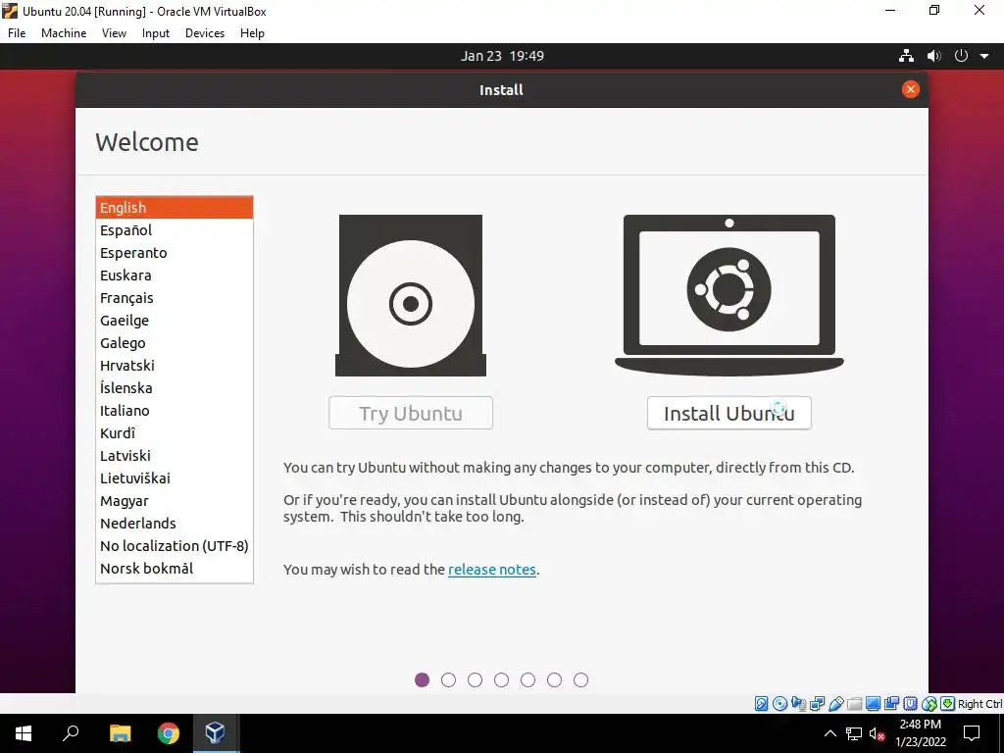Open the Help menu

[x=252, y=33]
